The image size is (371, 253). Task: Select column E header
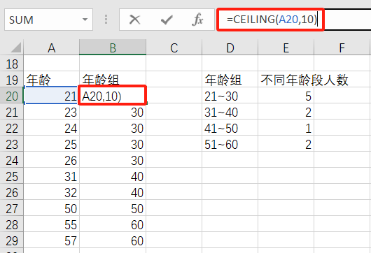[x=286, y=48]
